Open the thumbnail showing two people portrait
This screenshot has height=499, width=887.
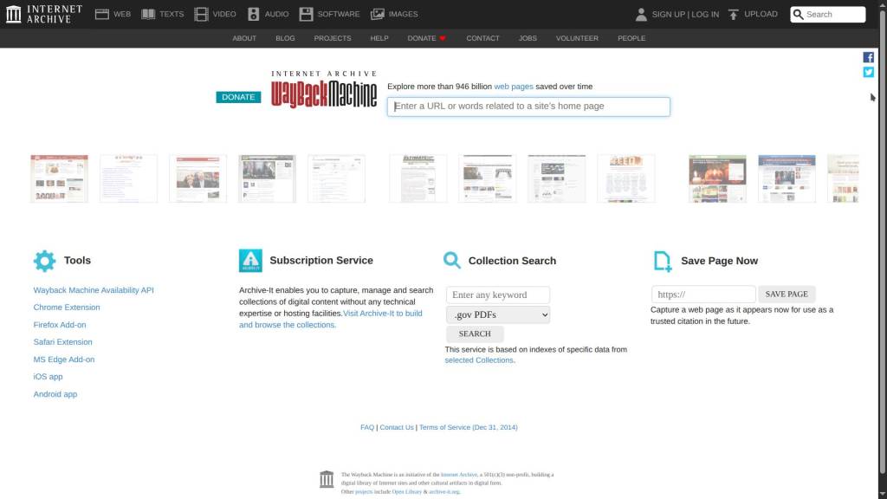(x=198, y=178)
